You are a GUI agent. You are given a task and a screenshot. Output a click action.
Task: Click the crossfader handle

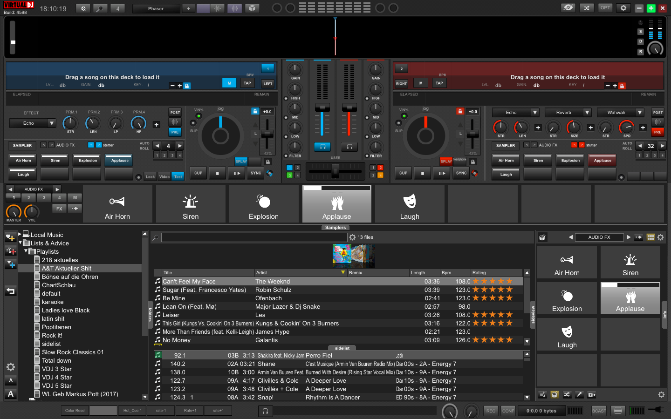click(x=335, y=171)
